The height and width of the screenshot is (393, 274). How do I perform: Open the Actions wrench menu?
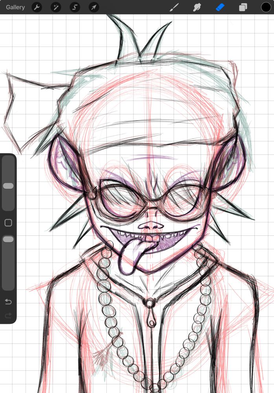click(x=37, y=7)
